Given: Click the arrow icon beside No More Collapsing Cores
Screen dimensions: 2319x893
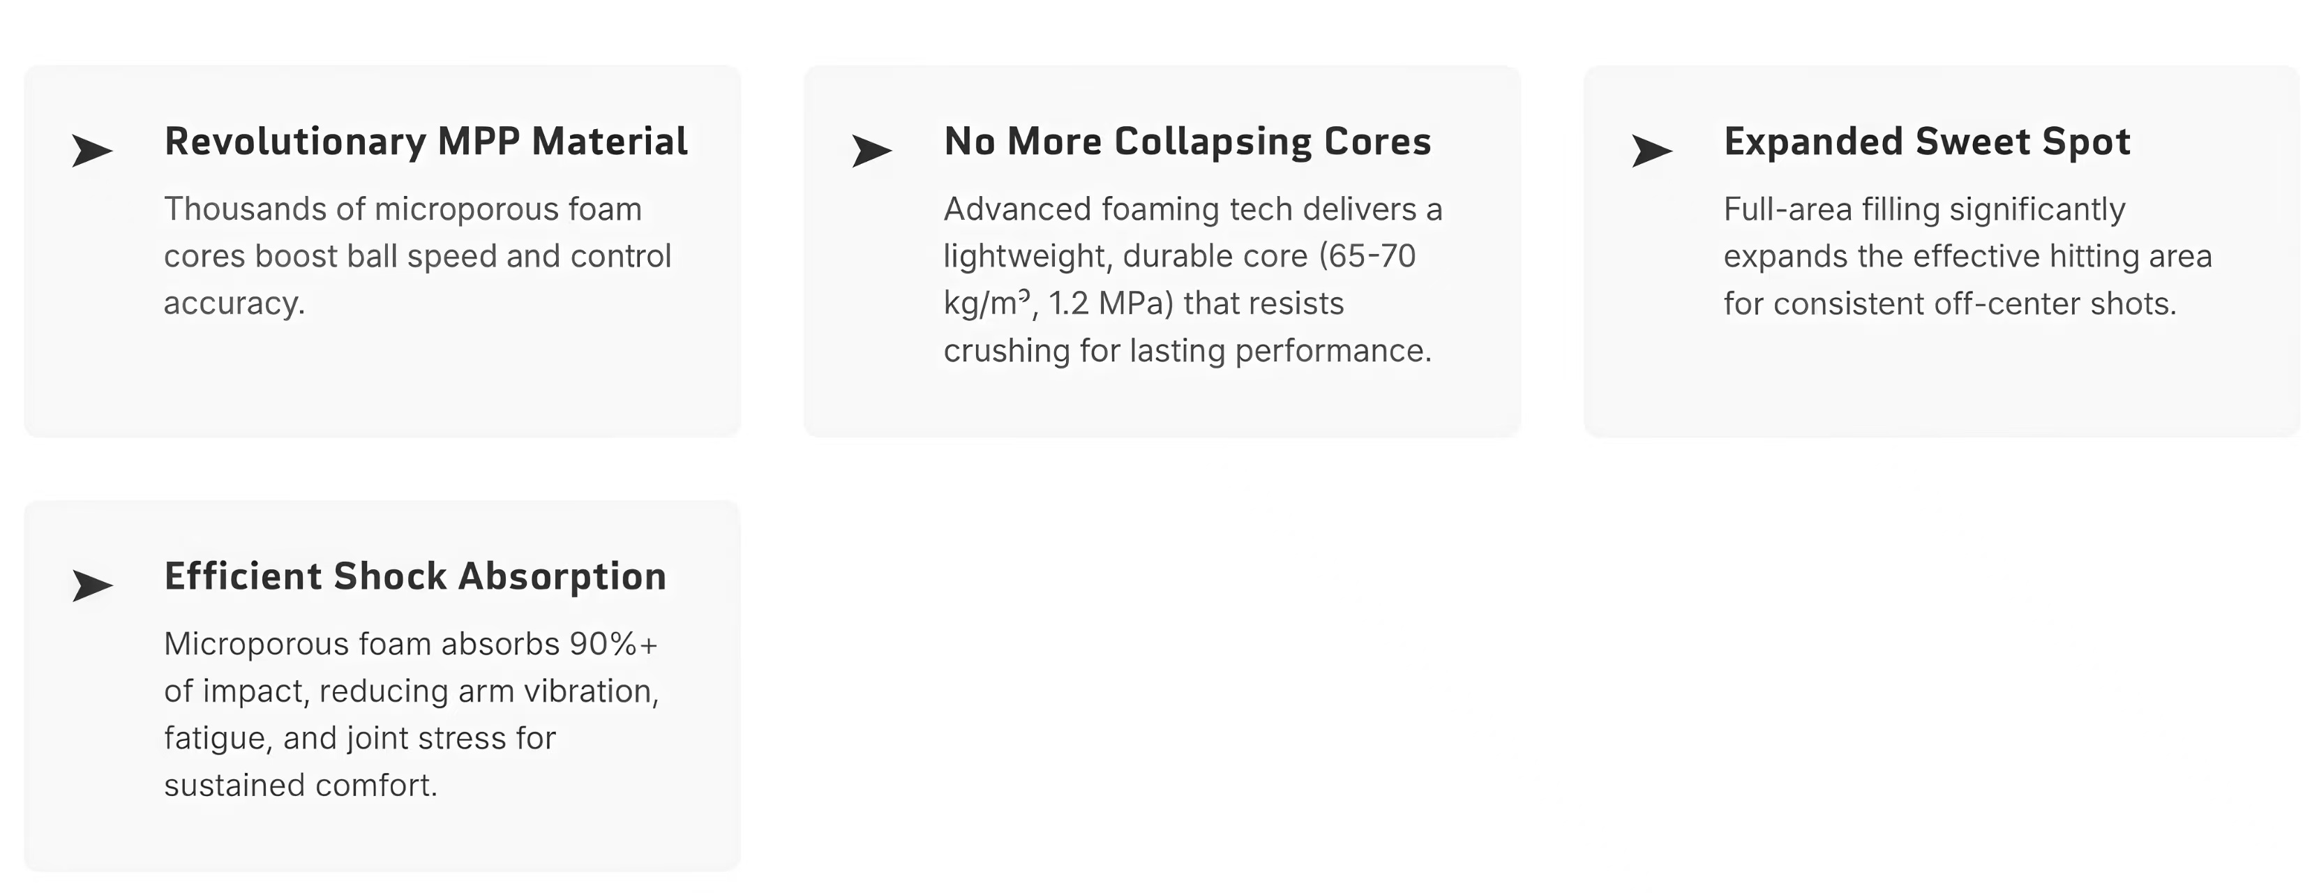Looking at the screenshot, I should [x=871, y=150].
